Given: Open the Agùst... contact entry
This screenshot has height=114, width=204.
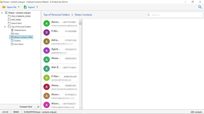Looking at the screenshot, I should [60, 50].
